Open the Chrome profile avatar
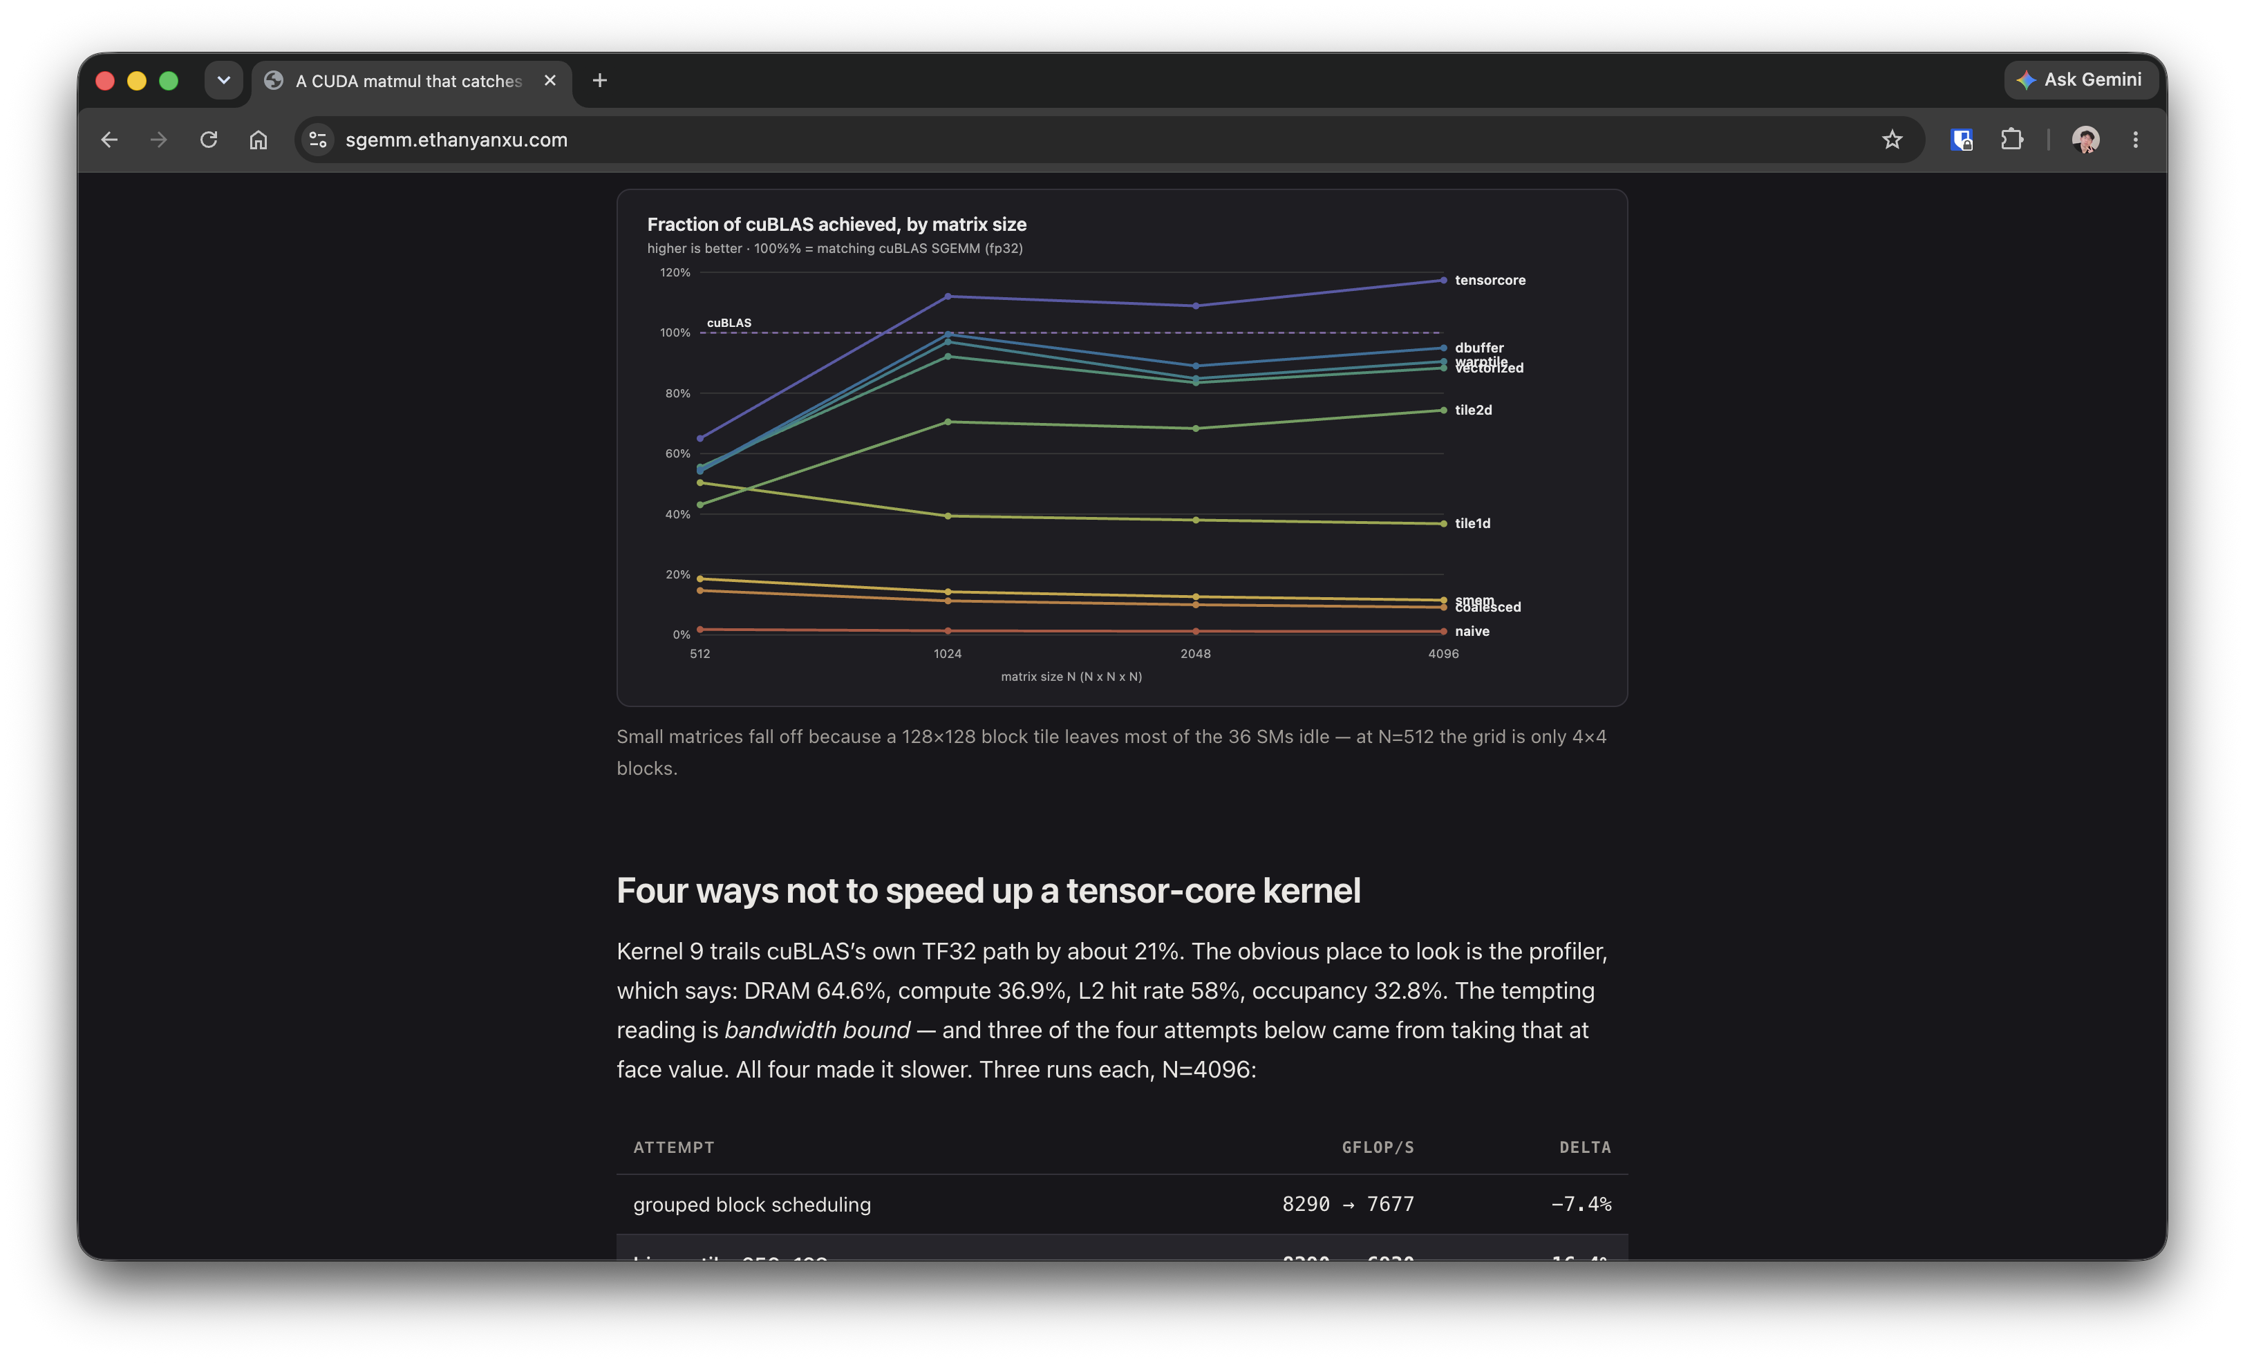 click(x=2085, y=140)
